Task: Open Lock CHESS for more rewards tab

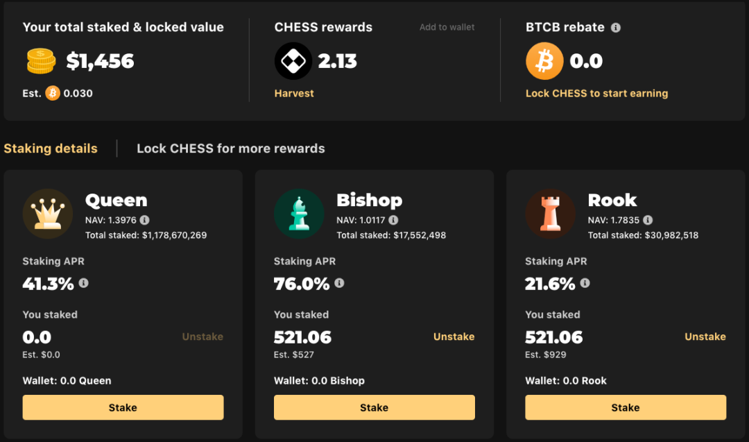Action: (x=231, y=148)
